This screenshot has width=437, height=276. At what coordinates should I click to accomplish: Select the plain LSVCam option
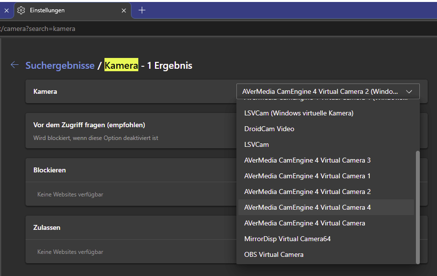point(326,144)
